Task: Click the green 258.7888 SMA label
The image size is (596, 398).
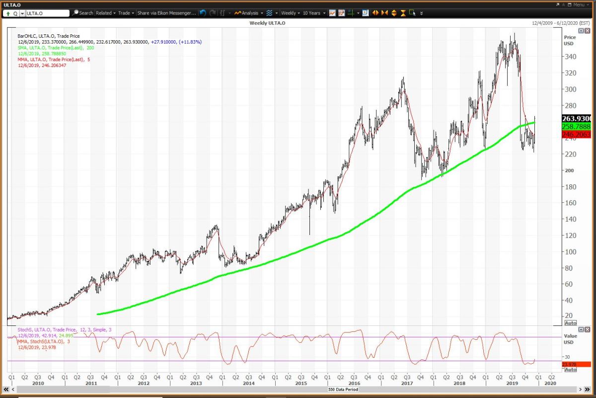Action: (x=576, y=126)
